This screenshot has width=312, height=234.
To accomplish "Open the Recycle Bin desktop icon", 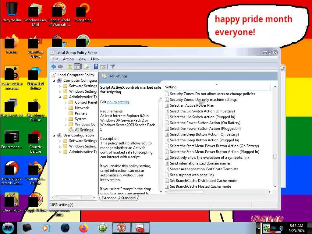I will [12, 11].
